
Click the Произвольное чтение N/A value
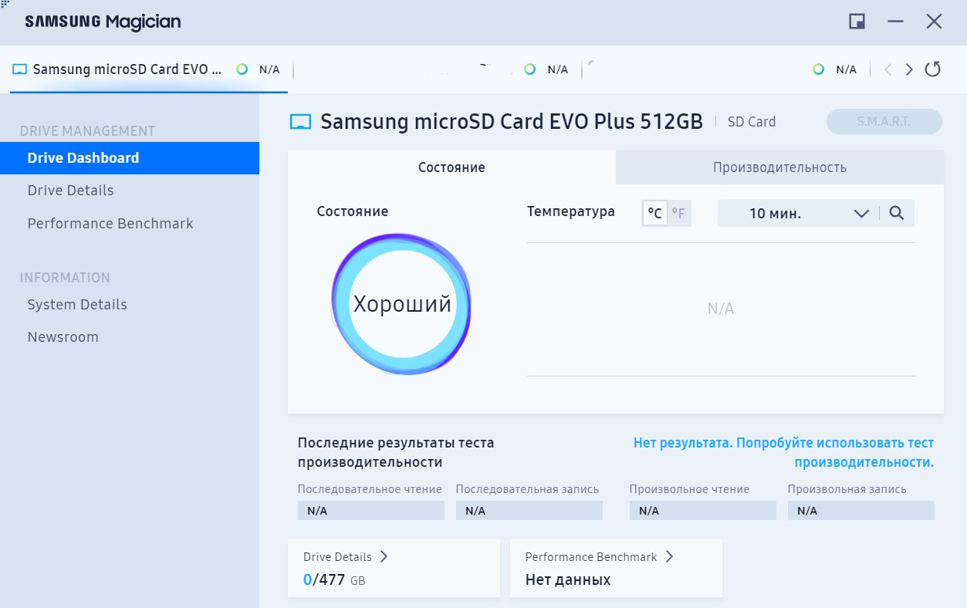[703, 511]
